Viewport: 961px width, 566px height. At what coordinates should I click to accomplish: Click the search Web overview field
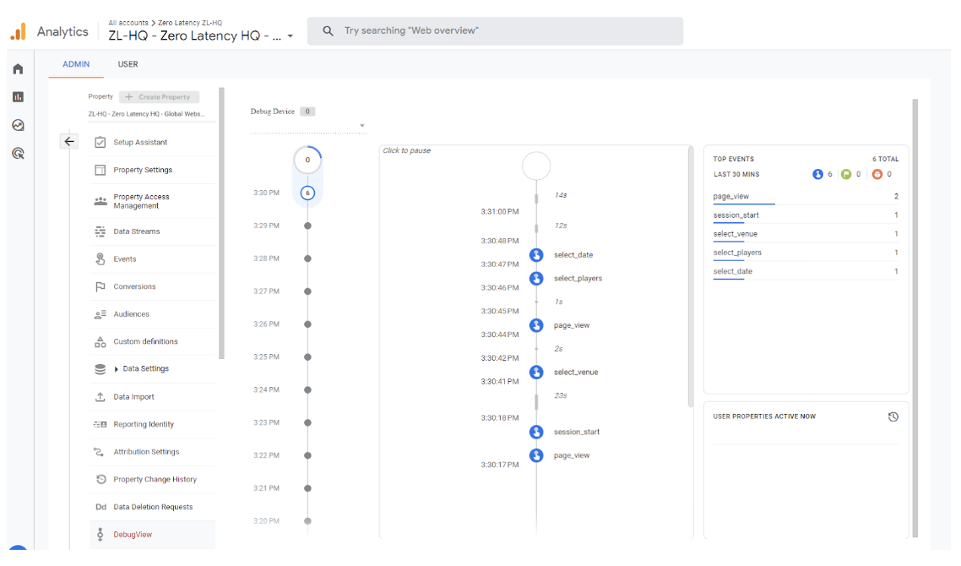tap(495, 30)
